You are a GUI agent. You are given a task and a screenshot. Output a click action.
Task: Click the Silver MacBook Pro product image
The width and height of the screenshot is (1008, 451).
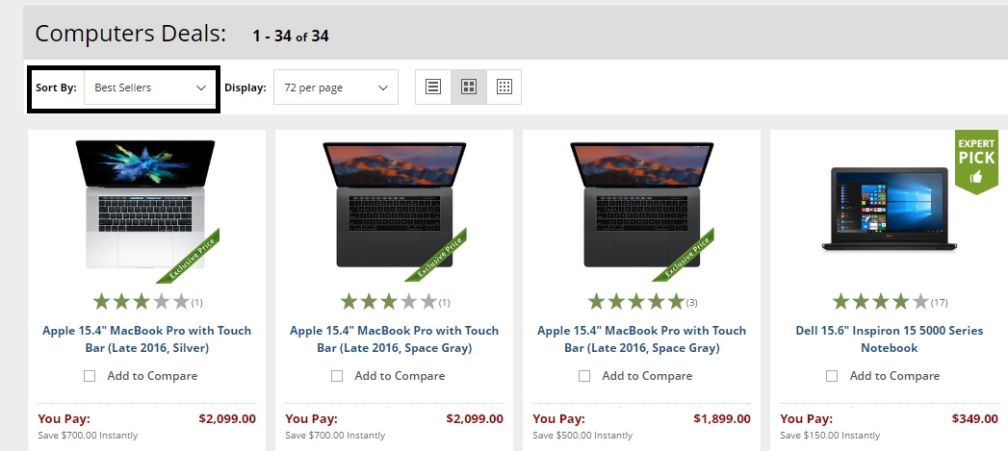point(145,204)
